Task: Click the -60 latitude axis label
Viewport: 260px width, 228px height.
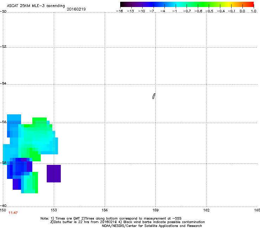Action: (3, 206)
